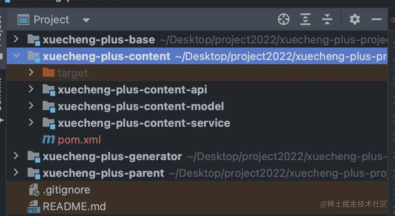
Task: Click the Expand All toolbar icon
Action: pyautogui.click(x=305, y=19)
